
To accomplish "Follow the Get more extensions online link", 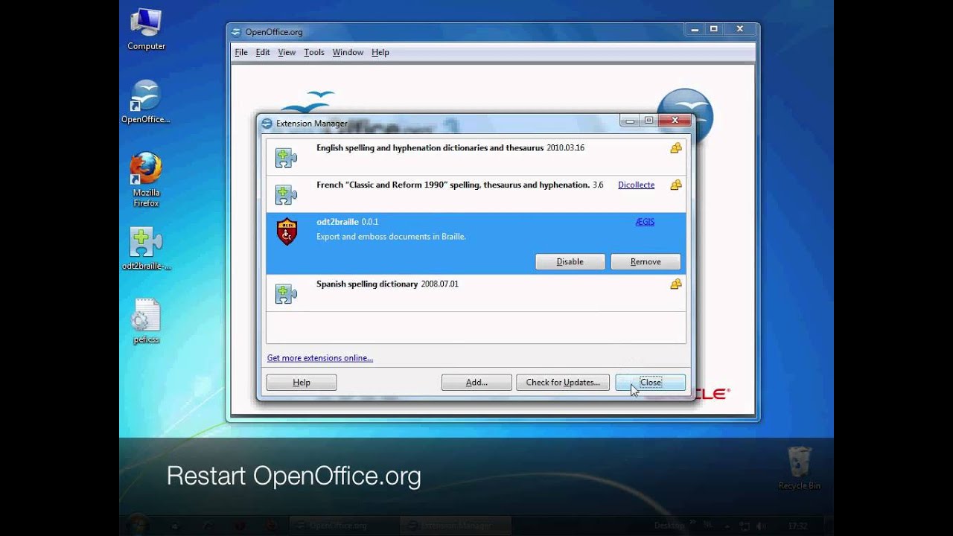I will tap(320, 358).
